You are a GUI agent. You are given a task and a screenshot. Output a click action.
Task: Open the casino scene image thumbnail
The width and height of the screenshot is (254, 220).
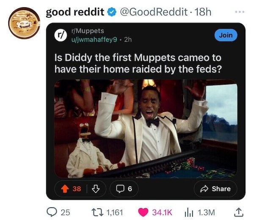pos(146,129)
